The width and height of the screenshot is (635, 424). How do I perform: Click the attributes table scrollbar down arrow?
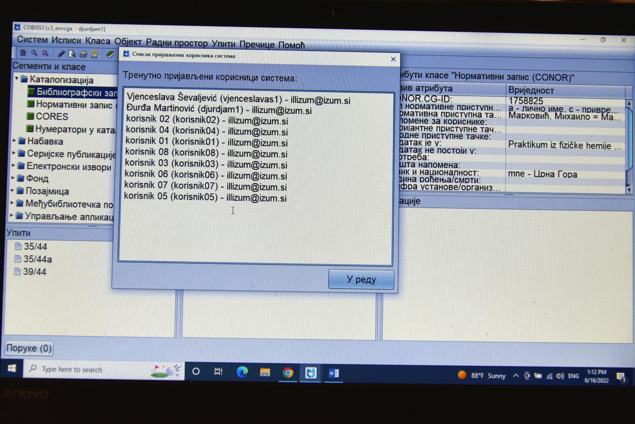629,190
